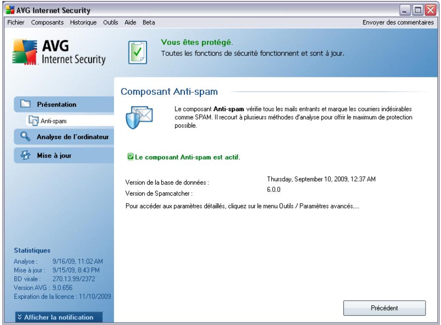Click Spamcatcher version value '6.0.0'

274,189
